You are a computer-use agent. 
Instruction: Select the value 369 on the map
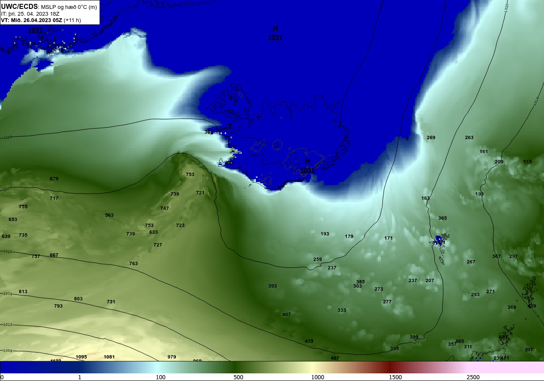coord(512,307)
